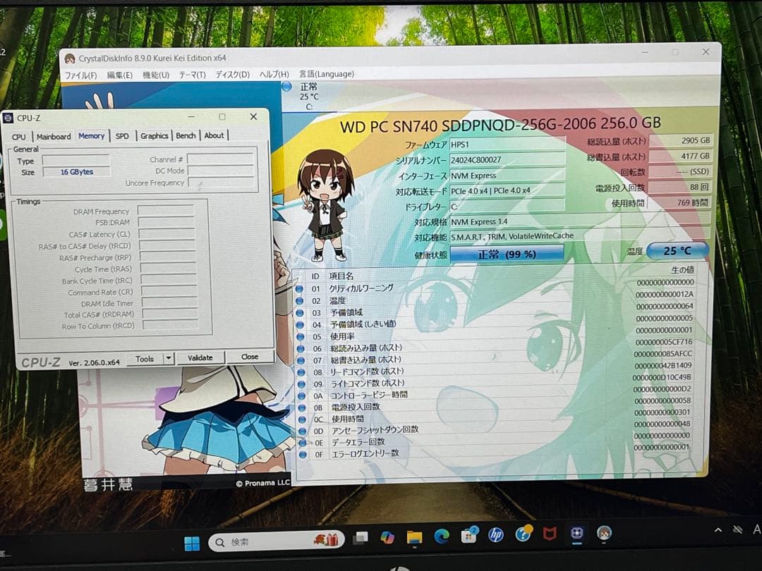Click the Size field showing 16 GBytes
Screen dimensions: 762x571
click(x=76, y=171)
